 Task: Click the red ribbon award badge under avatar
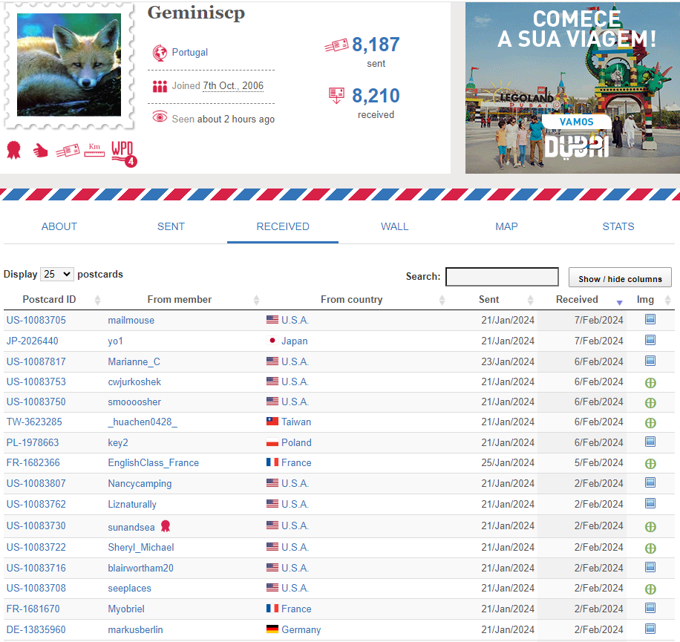point(13,151)
